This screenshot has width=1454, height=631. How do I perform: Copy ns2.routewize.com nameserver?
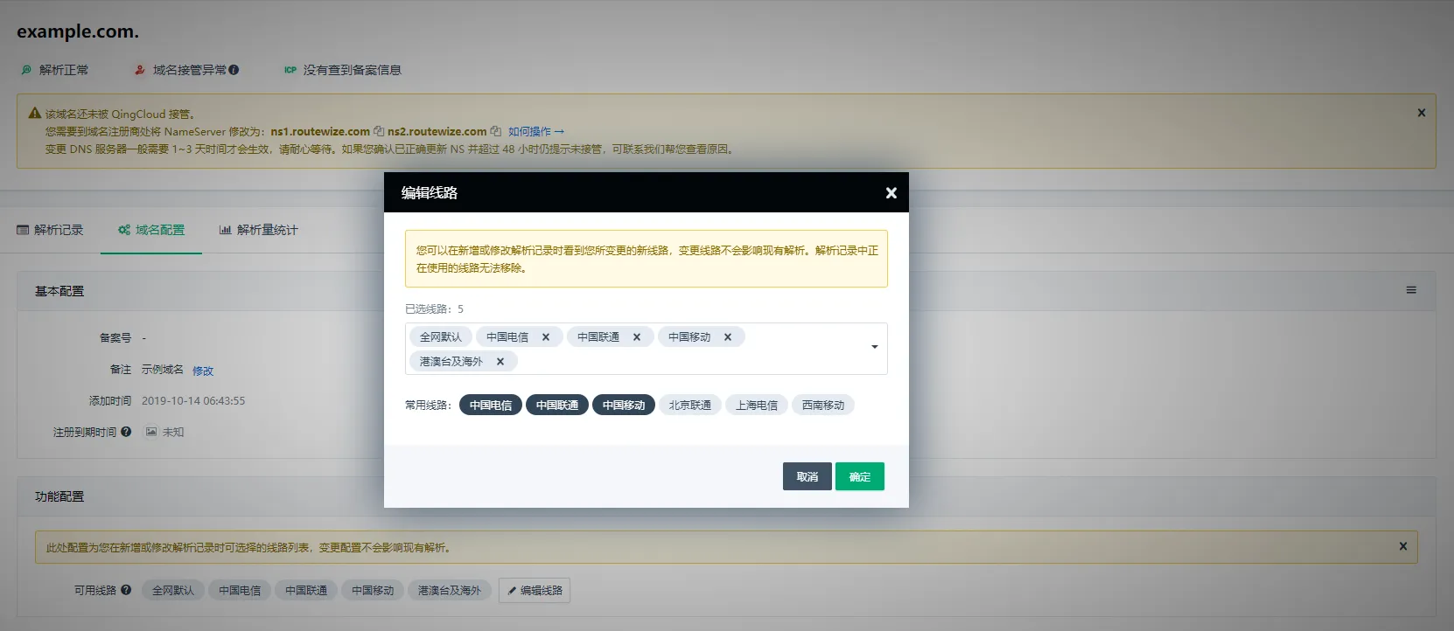pyautogui.click(x=495, y=132)
